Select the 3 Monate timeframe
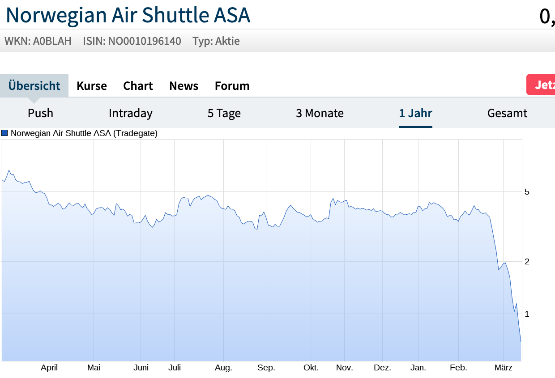555x378 pixels. point(320,113)
